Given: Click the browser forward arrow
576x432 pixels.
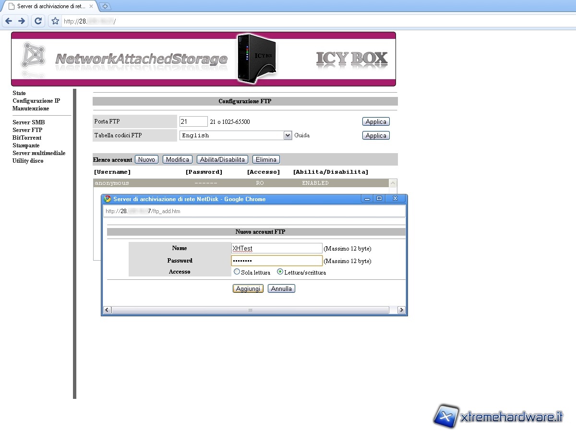Looking at the screenshot, I should tap(22, 21).
